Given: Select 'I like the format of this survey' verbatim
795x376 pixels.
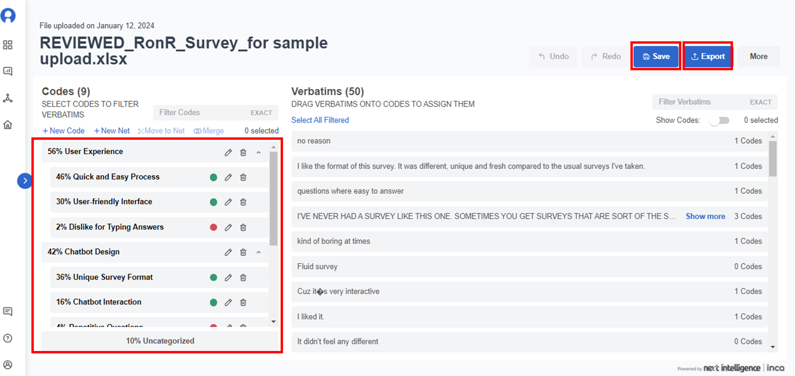Looking at the screenshot, I should [529, 166].
